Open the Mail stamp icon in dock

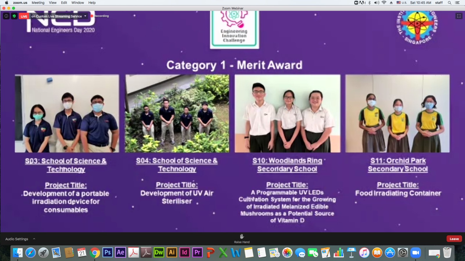tap(56, 253)
